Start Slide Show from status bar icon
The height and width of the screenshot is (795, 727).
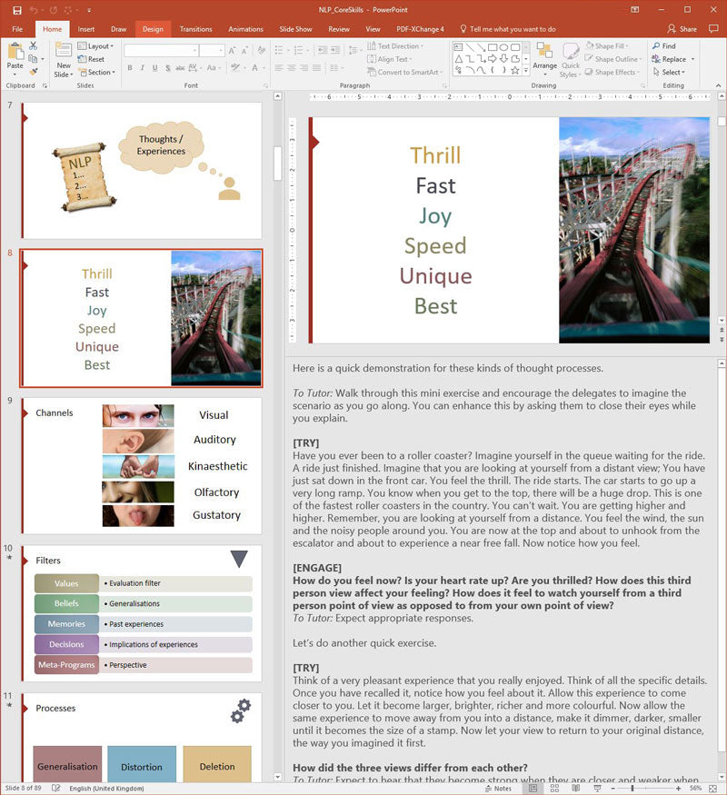tap(597, 789)
